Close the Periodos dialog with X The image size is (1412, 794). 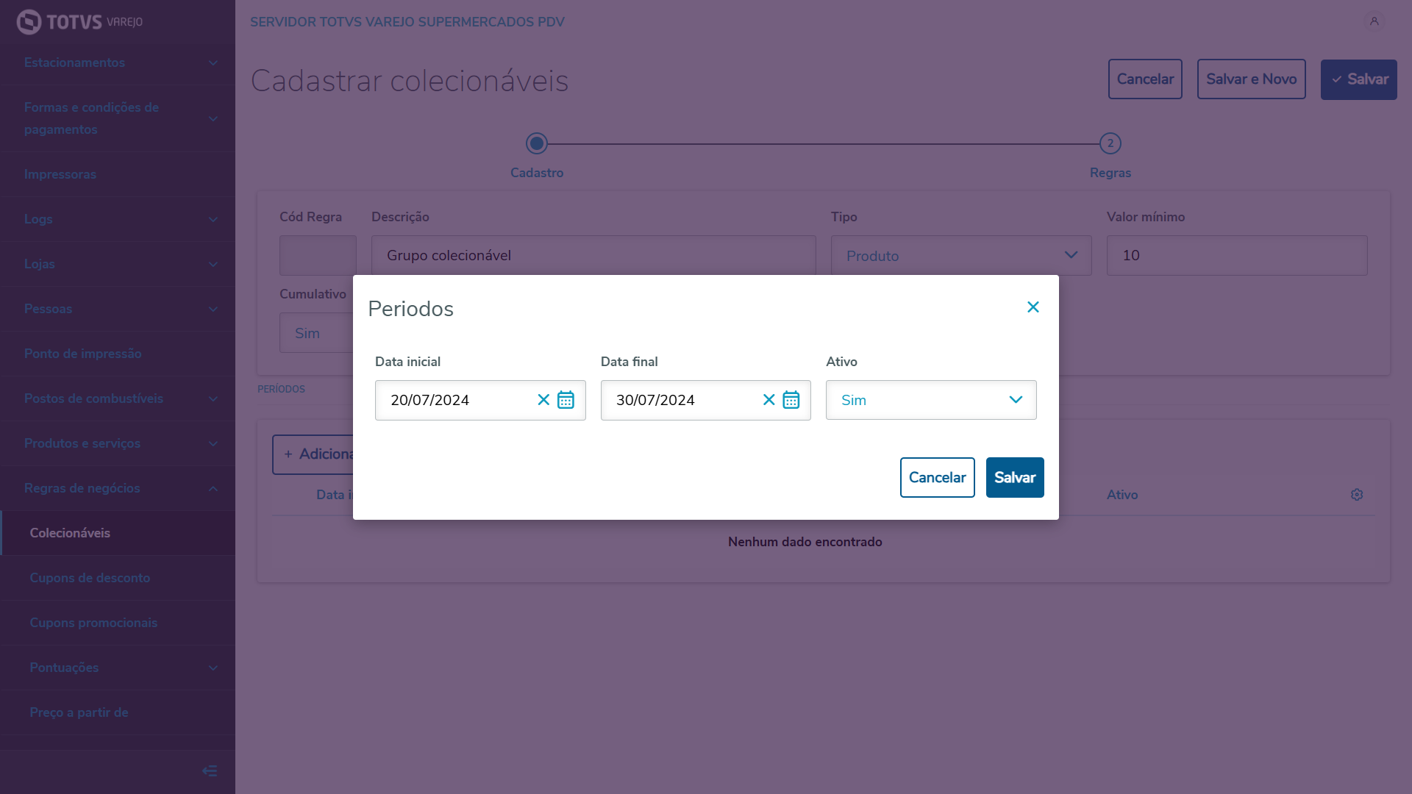click(1033, 307)
